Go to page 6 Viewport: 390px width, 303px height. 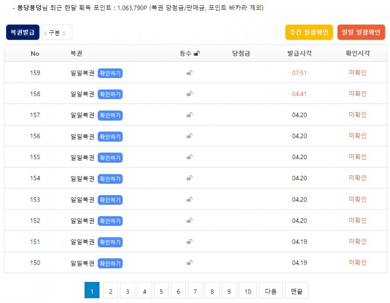pos(178,290)
